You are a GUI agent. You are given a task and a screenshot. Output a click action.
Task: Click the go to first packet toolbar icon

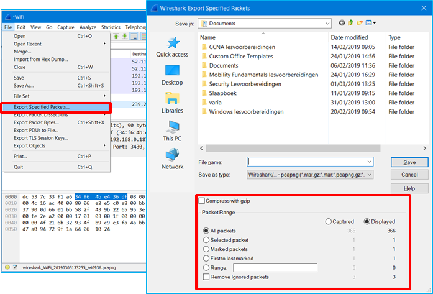tap(116, 36)
